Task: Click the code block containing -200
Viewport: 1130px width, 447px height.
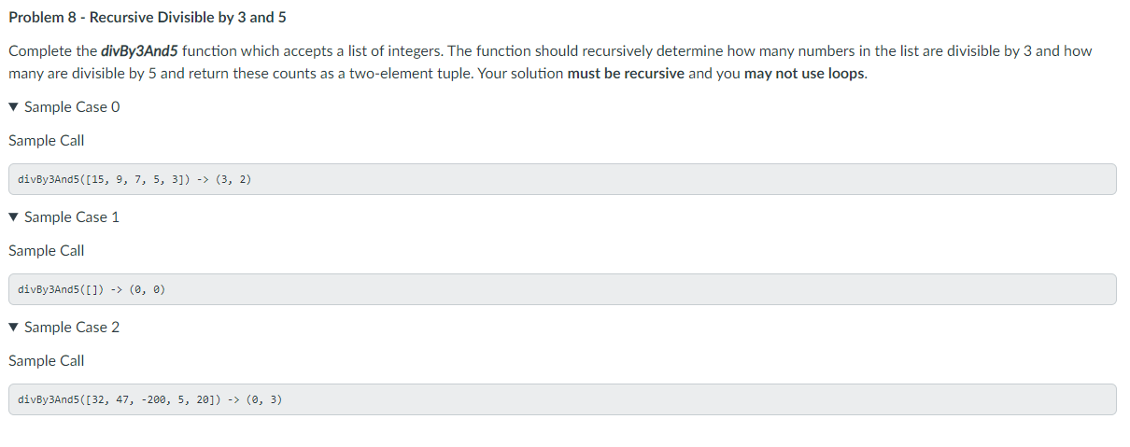Action: [562, 399]
